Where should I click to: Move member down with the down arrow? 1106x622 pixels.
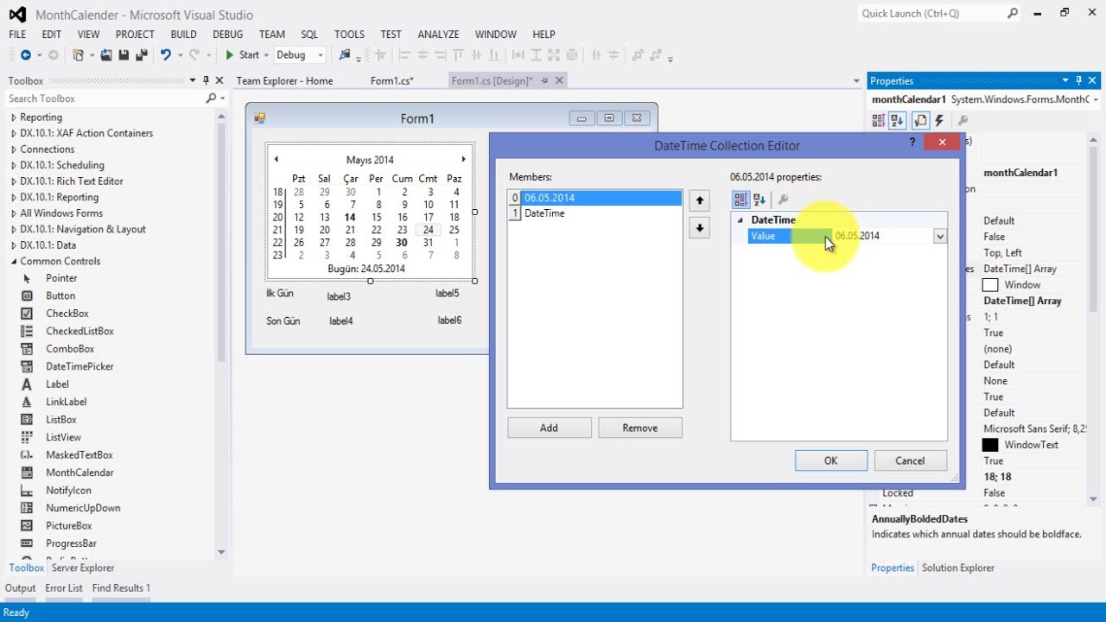[x=699, y=228]
